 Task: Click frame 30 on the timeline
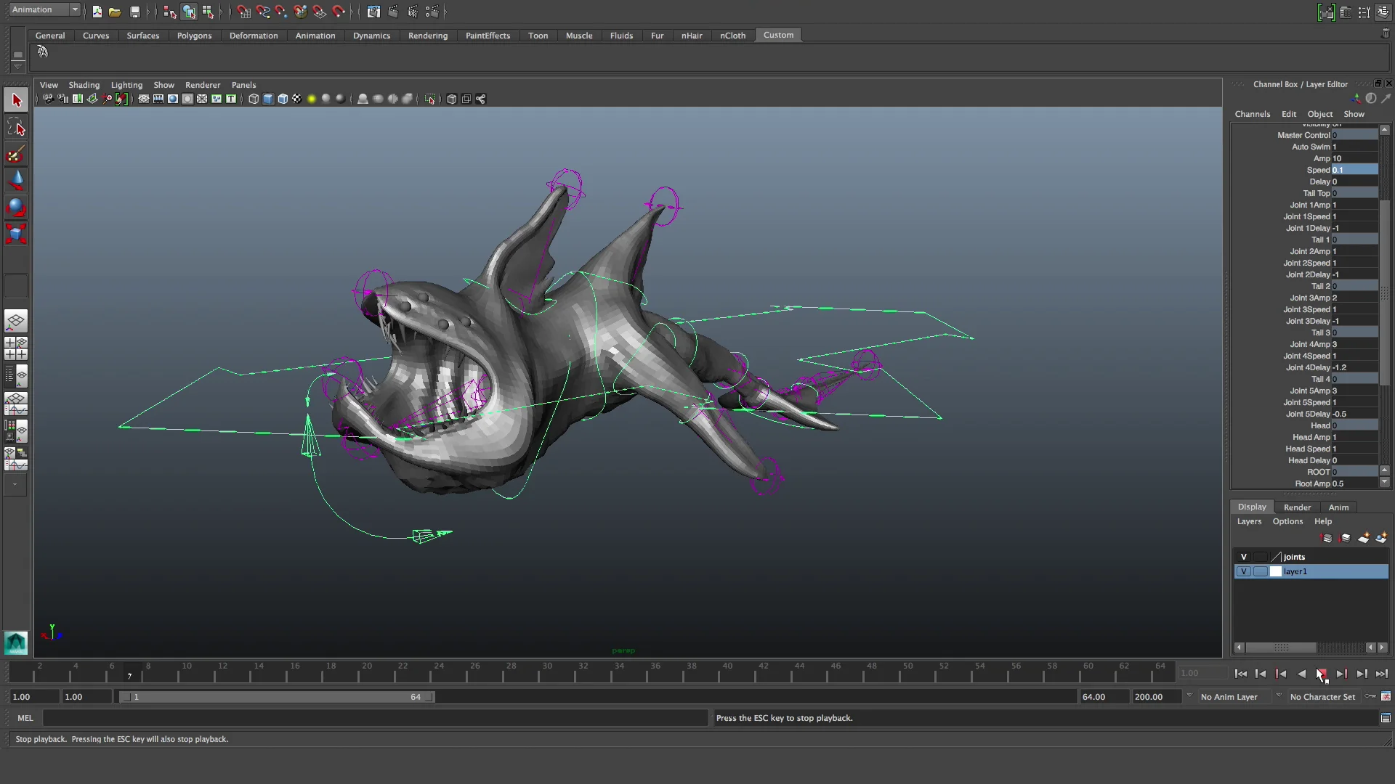tap(547, 672)
